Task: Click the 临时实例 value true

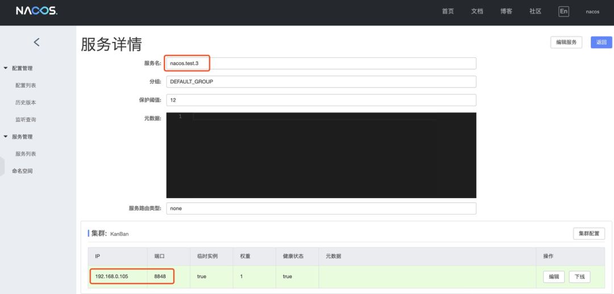Action: [x=202, y=276]
